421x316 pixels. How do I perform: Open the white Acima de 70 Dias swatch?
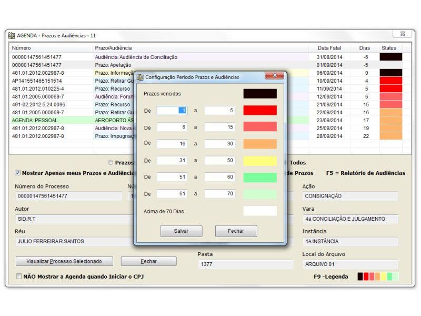coord(259,211)
